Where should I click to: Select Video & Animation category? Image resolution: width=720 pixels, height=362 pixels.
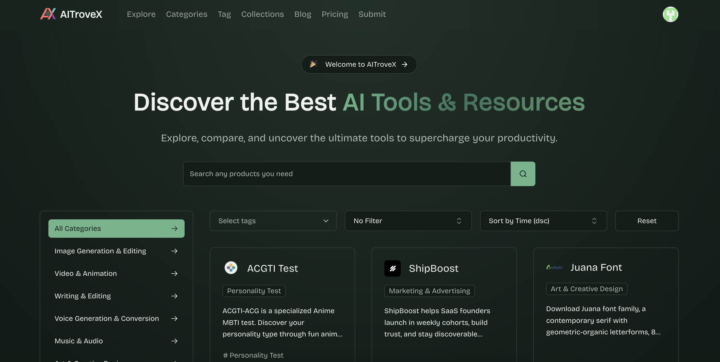[116, 274]
